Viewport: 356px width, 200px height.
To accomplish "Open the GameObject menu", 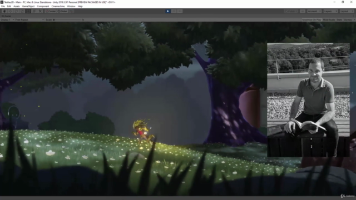I will (28, 6).
